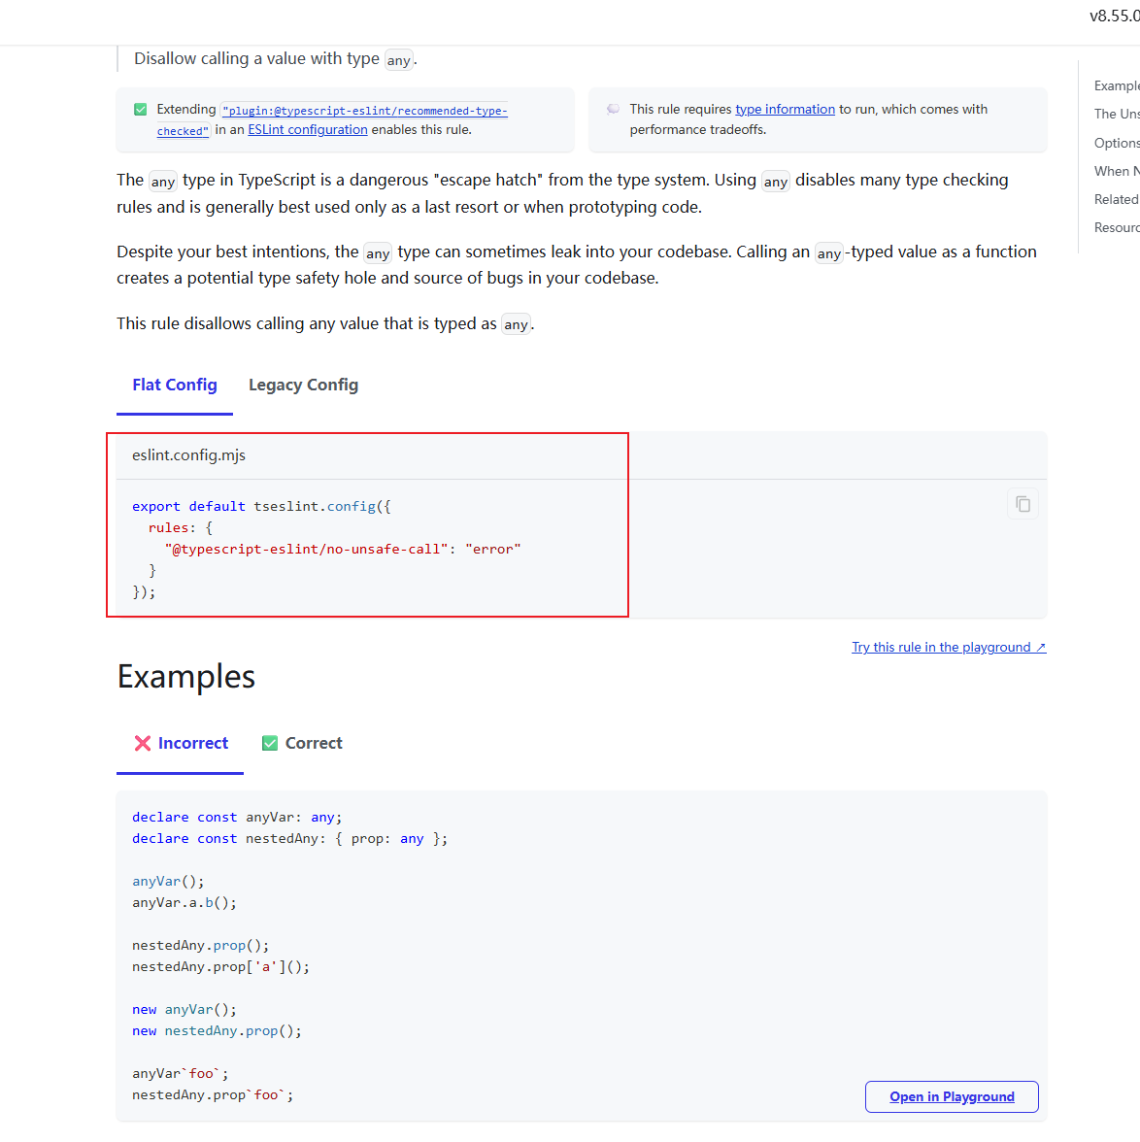Image resolution: width=1140 pixels, height=1142 pixels.
Task: Switch to the Legacy Config tab
Action: point(303,385)
